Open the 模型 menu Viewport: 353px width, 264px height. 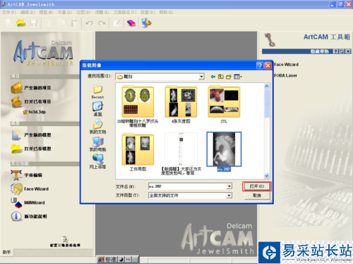(x=46, y=12)
